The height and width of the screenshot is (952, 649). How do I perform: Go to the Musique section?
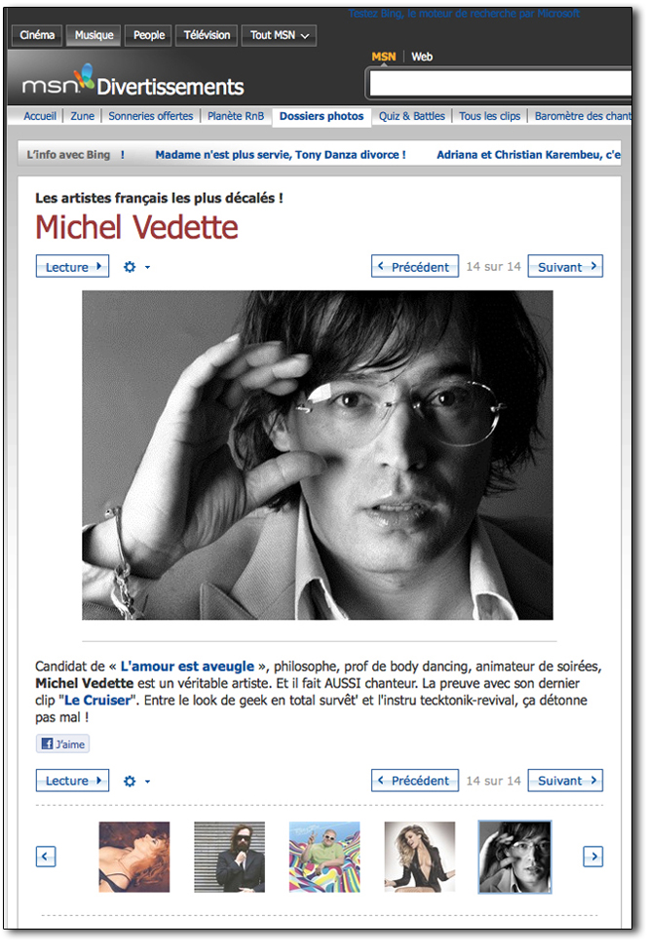[95, 35]
